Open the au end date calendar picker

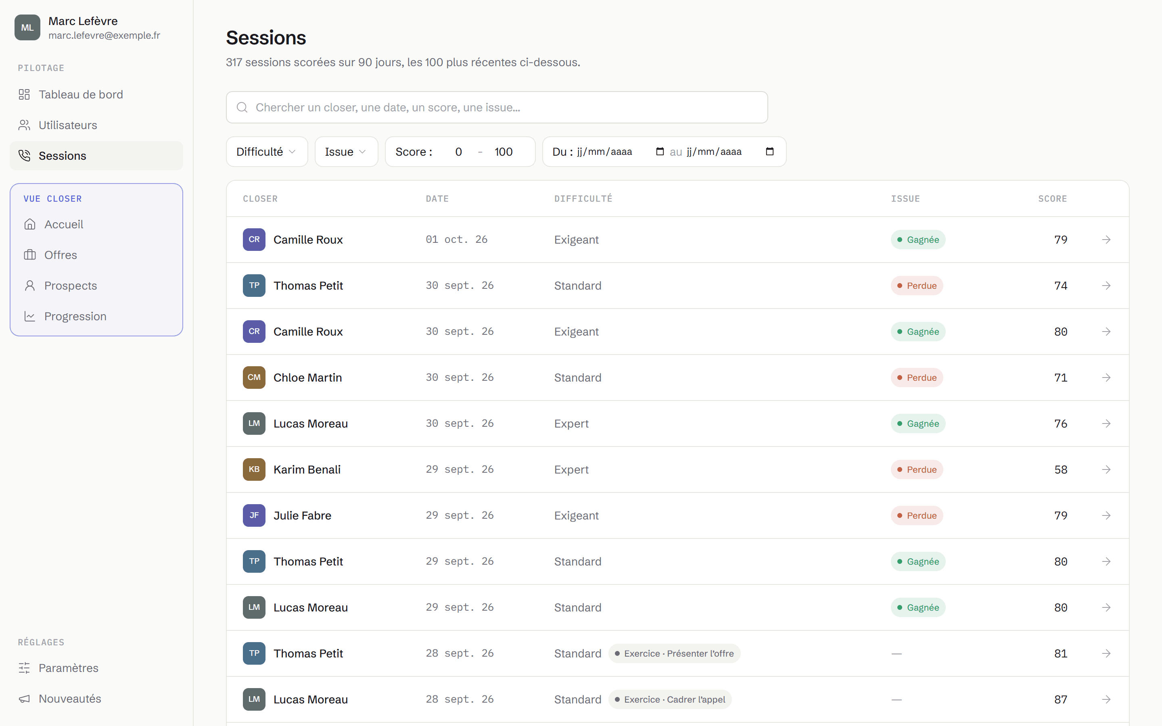(x=770, y=152)
